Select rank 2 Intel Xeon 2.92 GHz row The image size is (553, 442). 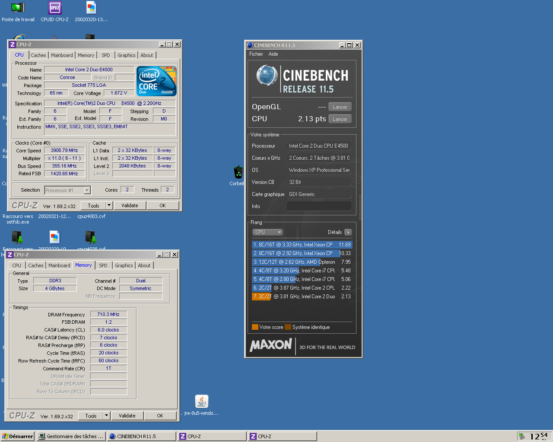(302, 253)
